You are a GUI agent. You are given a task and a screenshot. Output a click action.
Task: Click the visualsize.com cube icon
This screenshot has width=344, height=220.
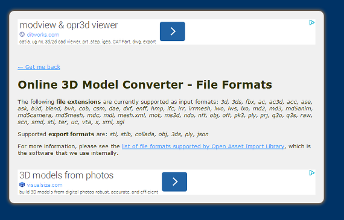click(x=22, y=184)
